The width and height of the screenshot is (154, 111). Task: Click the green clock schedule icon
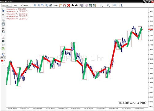(x=3, y=49)
